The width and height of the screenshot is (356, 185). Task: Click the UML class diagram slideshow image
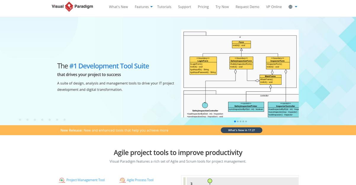(x=240, y=73)
